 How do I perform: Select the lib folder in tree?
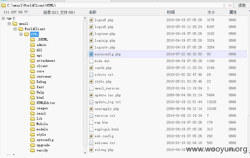point(39,119)
